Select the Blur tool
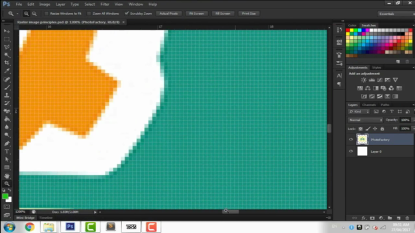Image resolution: width=415 pixels, height=233 pixels. coord(7,127)
